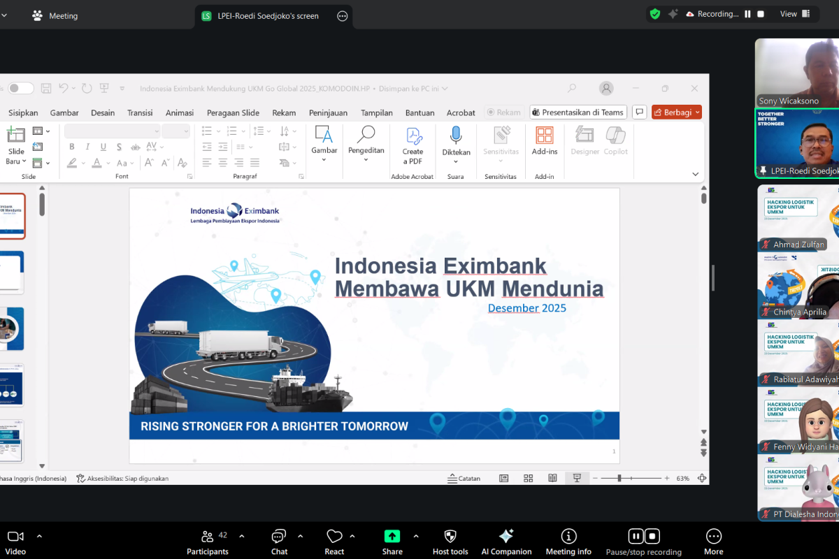This screenshot has height=559, width=839.
Task: Click the Underline formatting icon
Action: [x=103, y=147]
